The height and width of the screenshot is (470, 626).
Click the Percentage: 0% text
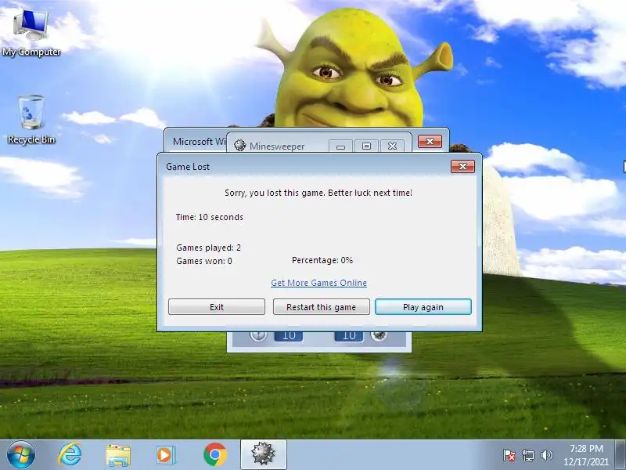(322, 260)
